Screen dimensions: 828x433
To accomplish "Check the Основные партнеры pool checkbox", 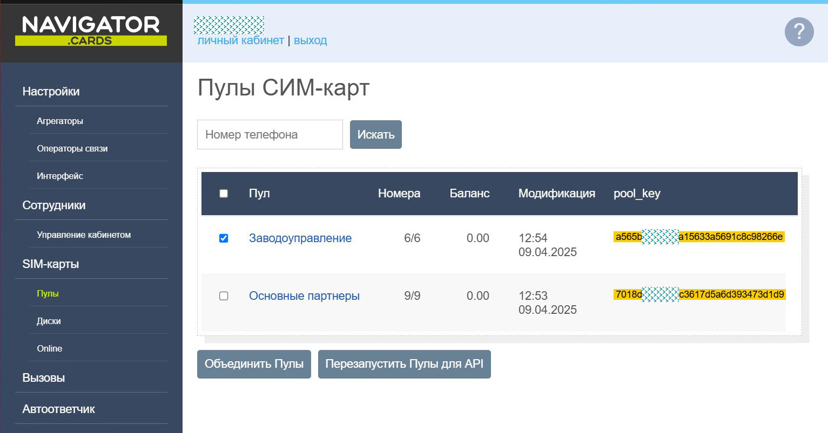I will tap(224, 296).
